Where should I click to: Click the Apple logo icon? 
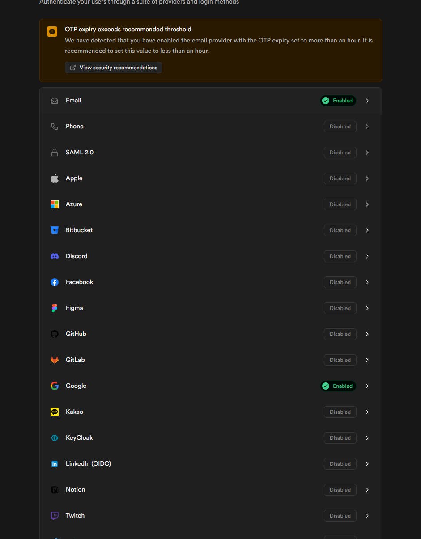(55, 178)
